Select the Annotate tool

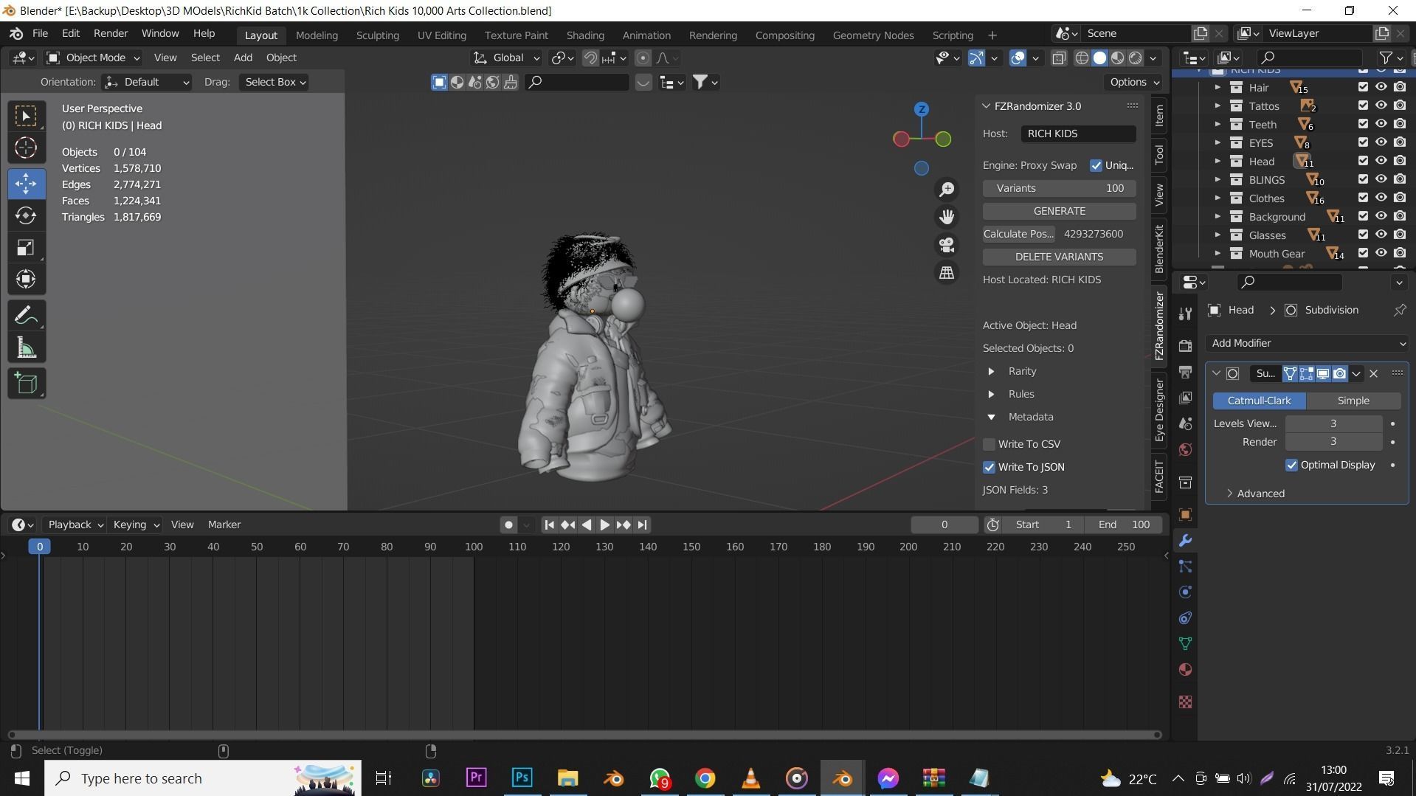pyautogui.click(x=26, y=316)
